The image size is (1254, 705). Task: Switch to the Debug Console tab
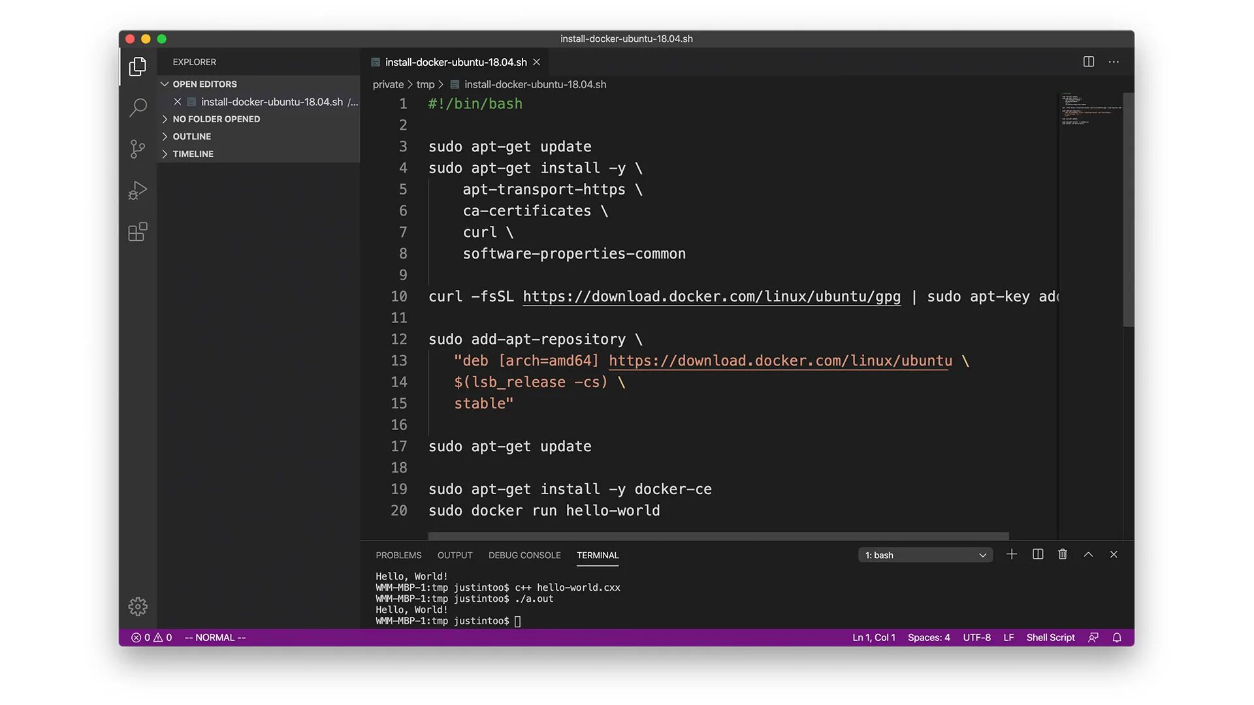tap(524, 555)
